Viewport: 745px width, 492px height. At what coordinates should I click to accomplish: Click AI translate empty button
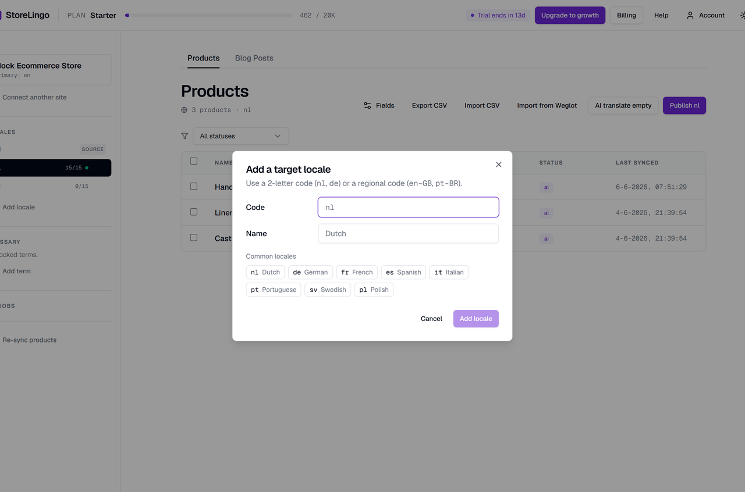[623, 105]
